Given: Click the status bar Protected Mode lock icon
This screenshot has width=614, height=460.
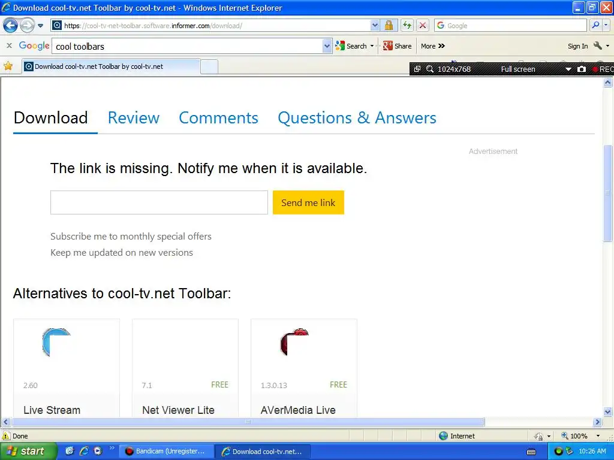Looking at the screenshot, I should [538, 436].
